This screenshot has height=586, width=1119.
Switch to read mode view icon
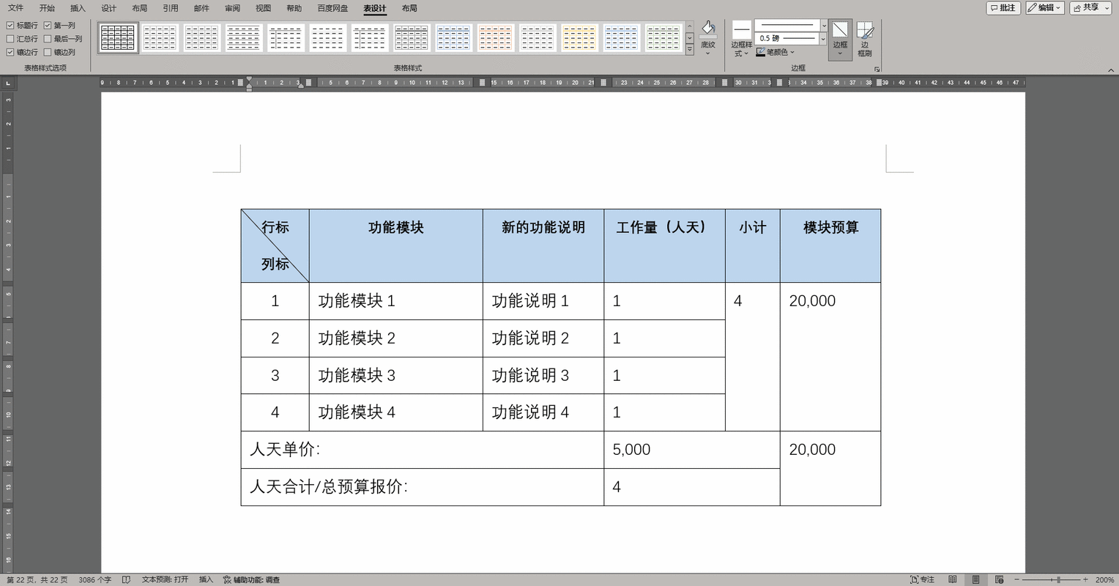[x=953, y=579]
